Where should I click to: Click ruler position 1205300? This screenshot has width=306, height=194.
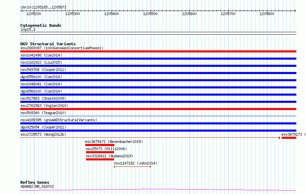pyautogui.click(x=73, y=14)
